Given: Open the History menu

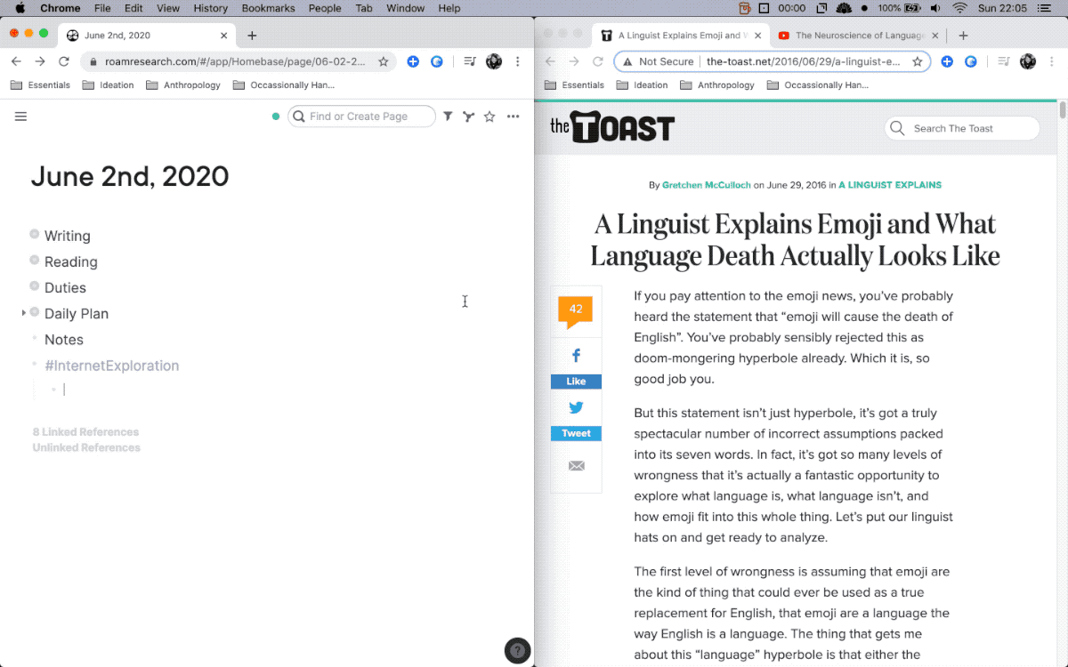Looking at the screenshot, I should (210, 8).
